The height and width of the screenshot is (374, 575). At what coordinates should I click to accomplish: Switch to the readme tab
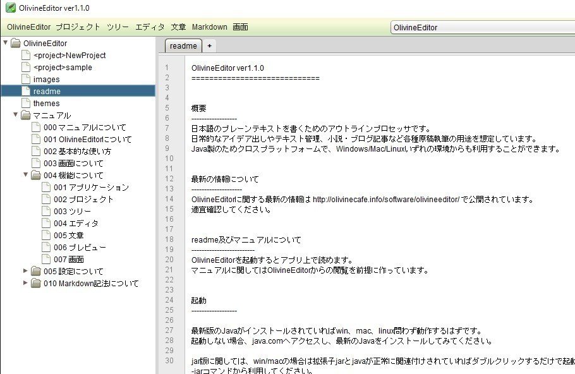[182, 45]
